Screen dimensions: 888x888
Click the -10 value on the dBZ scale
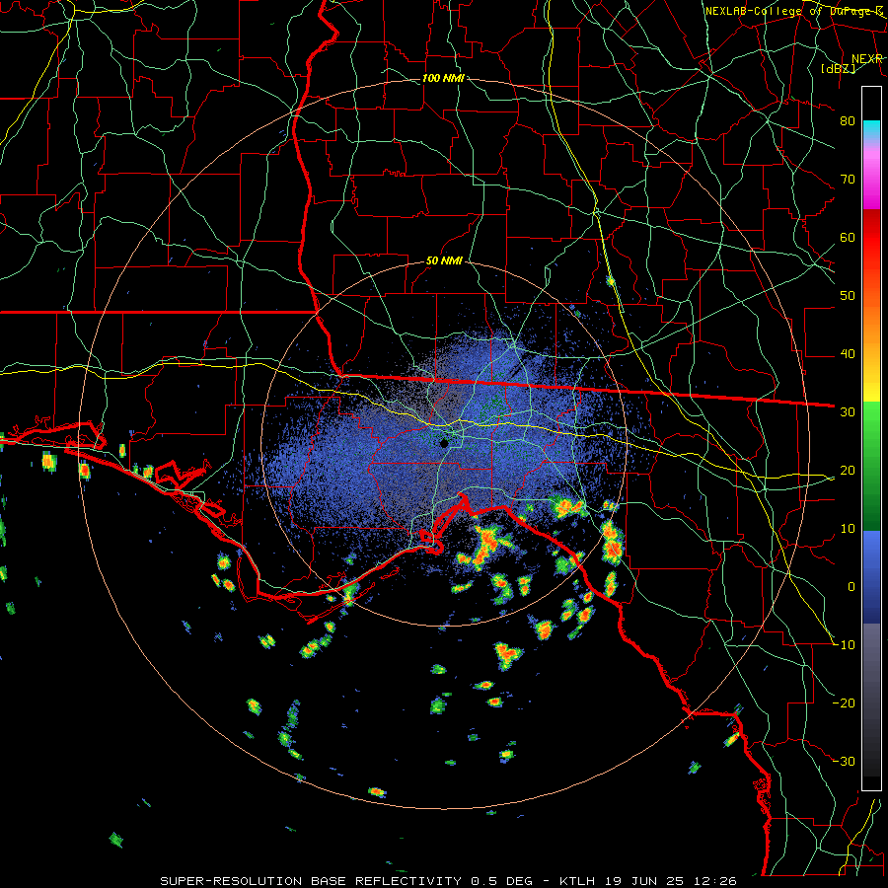844,645
